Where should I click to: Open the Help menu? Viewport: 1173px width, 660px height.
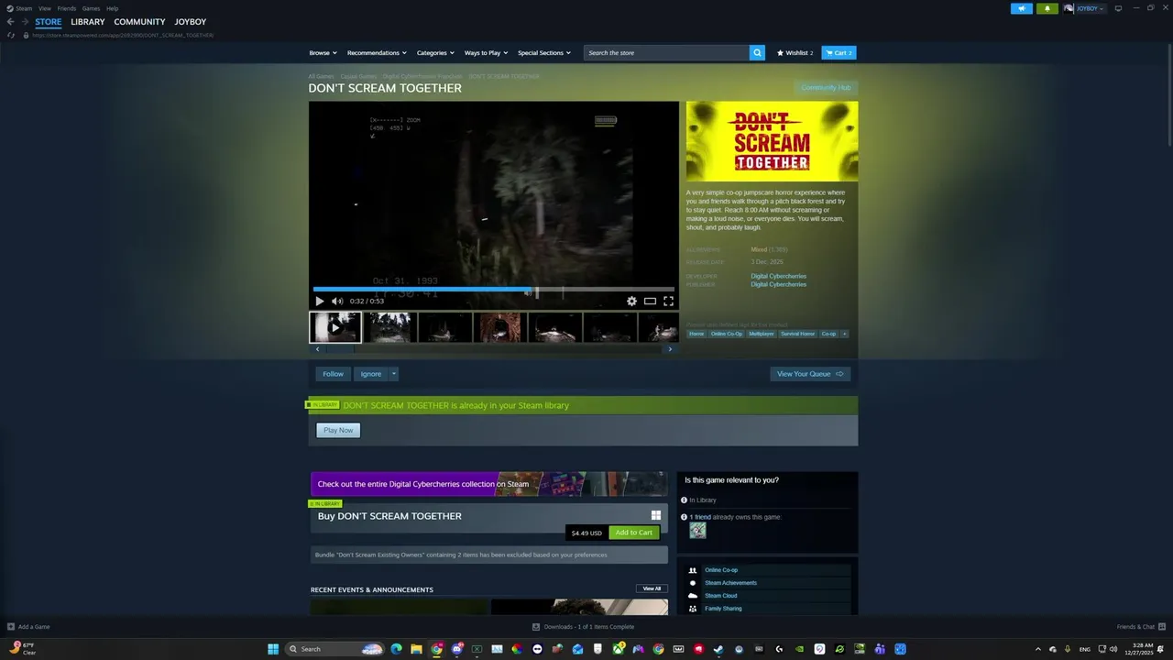pos(112,8)
